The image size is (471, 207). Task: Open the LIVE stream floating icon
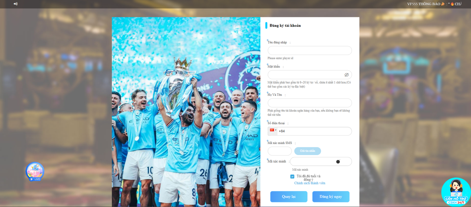[35, 171]
